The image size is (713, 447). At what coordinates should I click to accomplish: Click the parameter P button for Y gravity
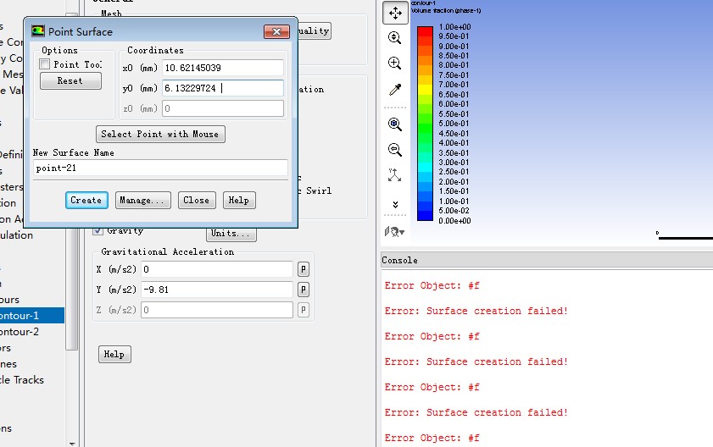[x=304, y=290]
